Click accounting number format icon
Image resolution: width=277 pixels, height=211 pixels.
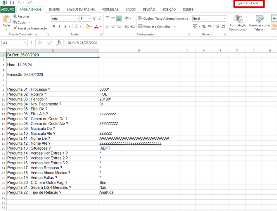click(195, 26)
